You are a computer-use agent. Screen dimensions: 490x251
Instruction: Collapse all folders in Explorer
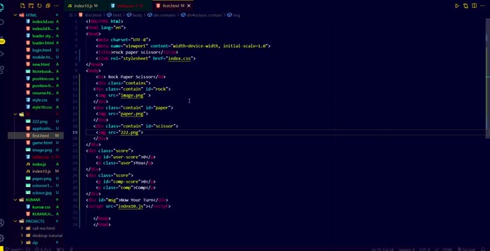[x=47, y=6]
